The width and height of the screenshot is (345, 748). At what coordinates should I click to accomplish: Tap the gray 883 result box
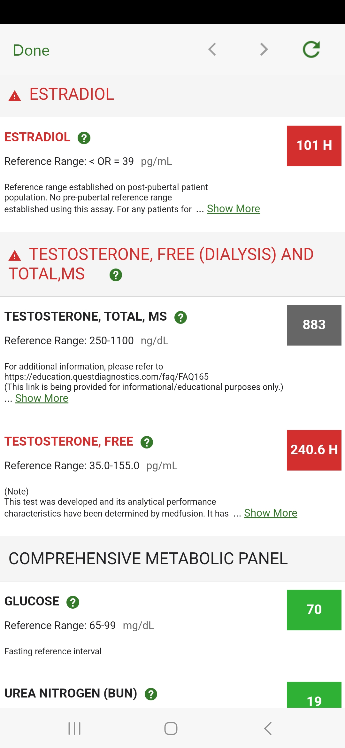[x=314, y=325]
